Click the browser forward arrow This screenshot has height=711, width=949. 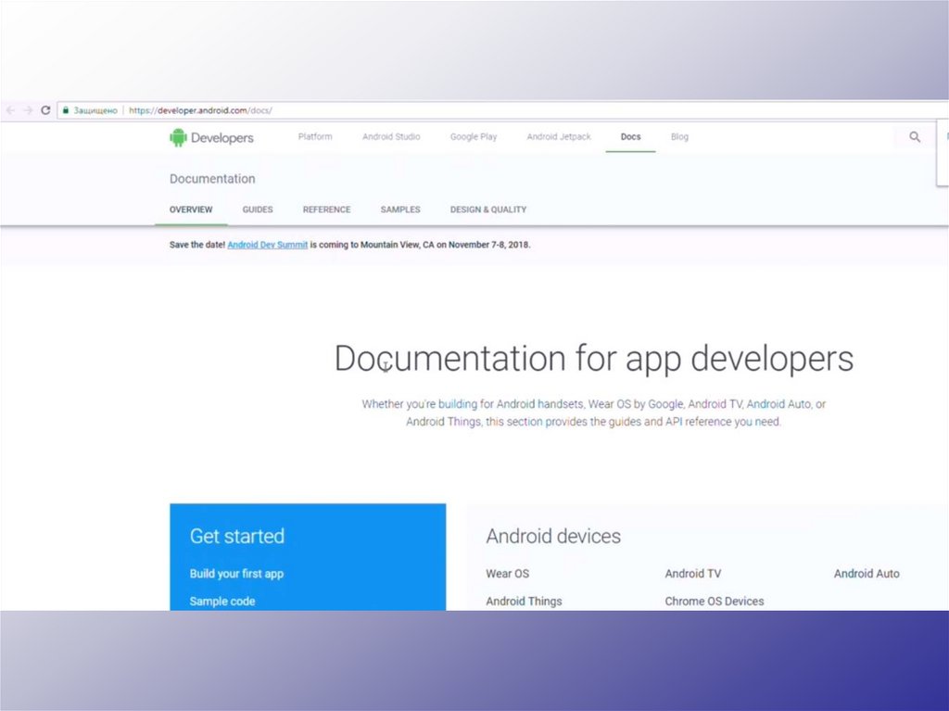click(x=28, y=110)
